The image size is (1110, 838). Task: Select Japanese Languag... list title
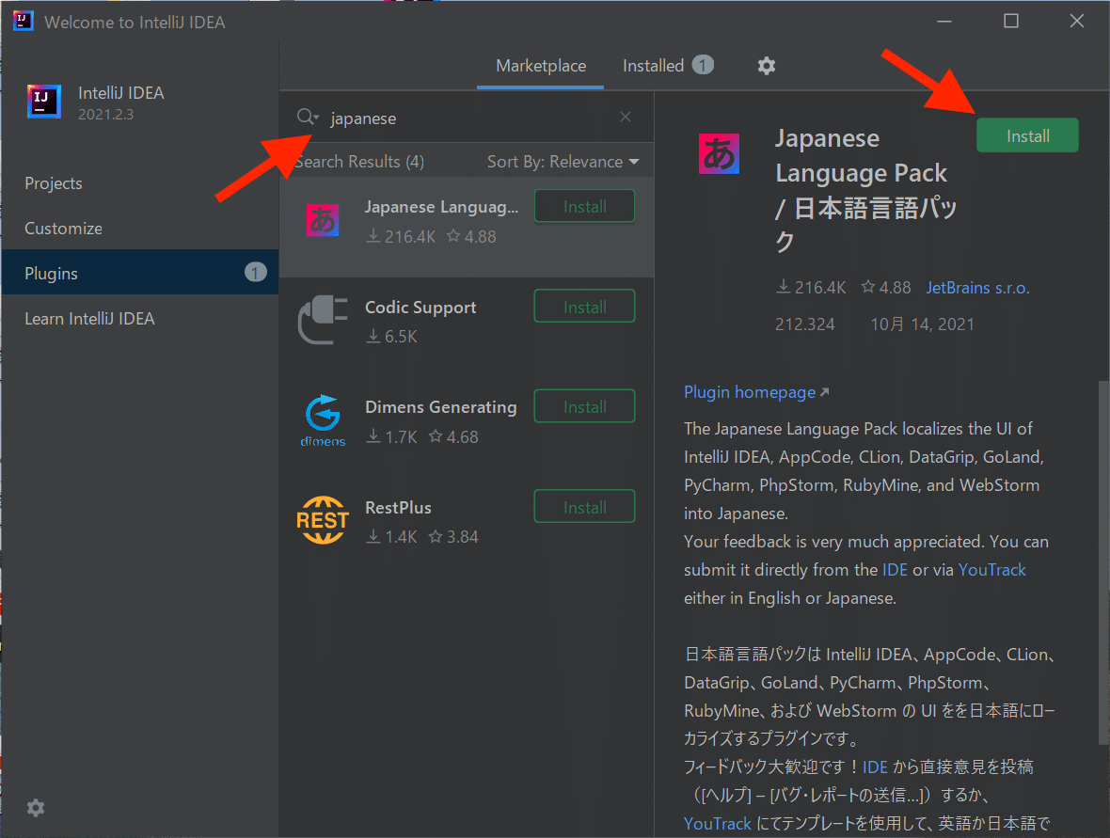click(442, 207)
